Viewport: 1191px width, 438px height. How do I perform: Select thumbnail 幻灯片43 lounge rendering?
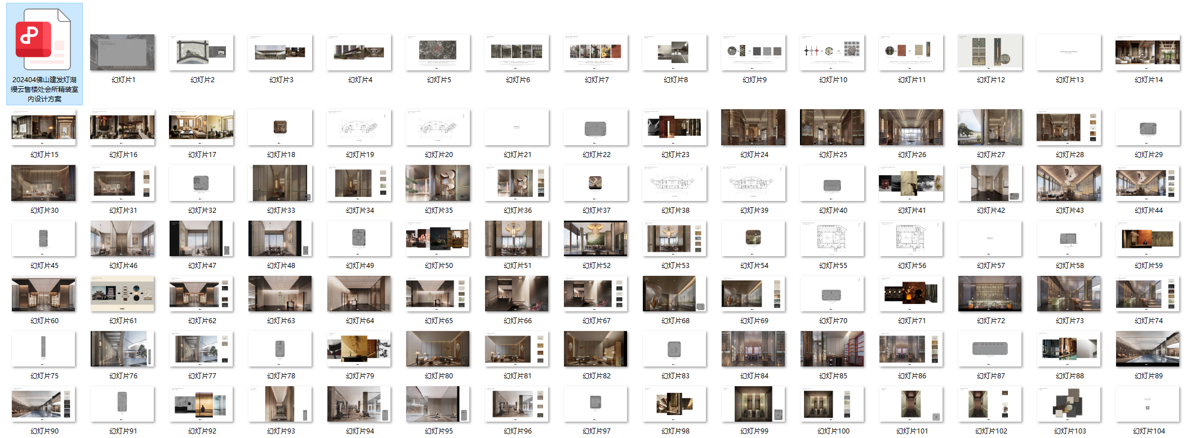click(x=1069, y=183)
